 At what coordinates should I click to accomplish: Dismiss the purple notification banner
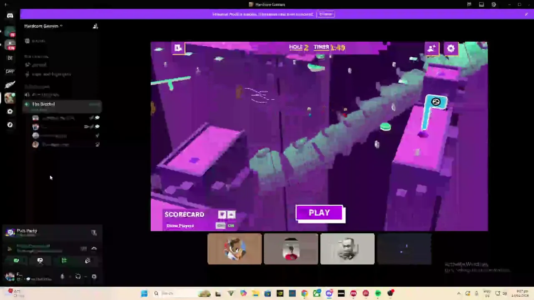(526, 14)
